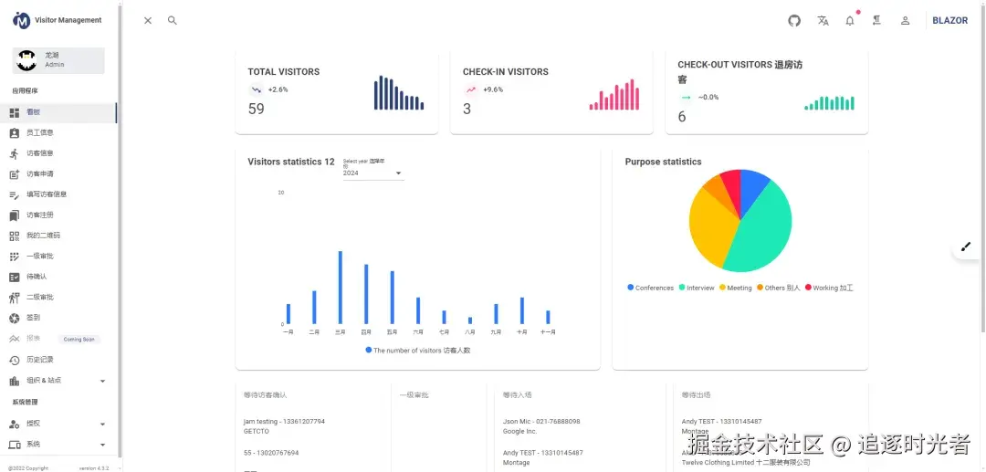Click the 历史记录 history clock icon

(15, 360)
